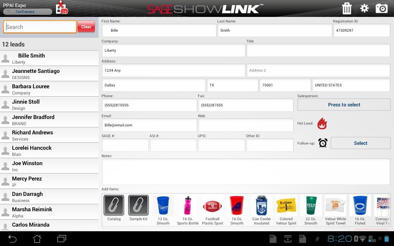
Task: Tap the Follow-up alarm clock icon
Action: click(x=323, y=143)
